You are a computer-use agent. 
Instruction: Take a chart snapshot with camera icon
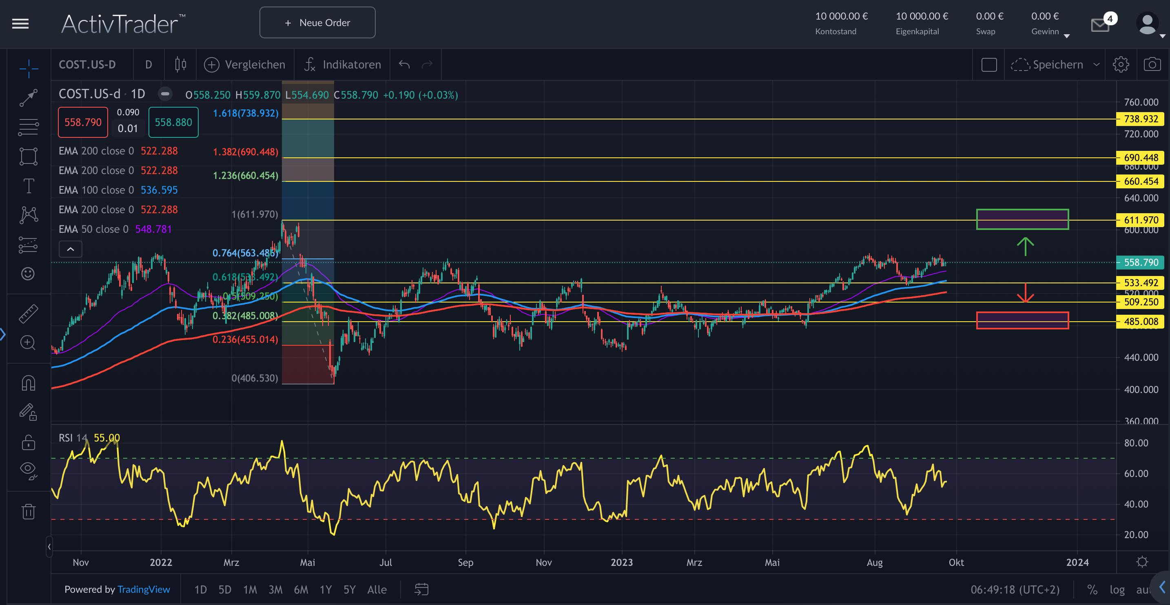click(1152, 64)
